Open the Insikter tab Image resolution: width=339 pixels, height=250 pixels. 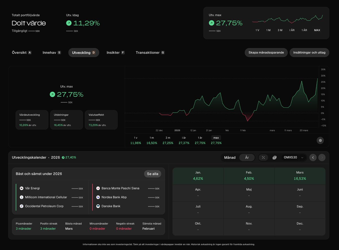pos(115,52)
